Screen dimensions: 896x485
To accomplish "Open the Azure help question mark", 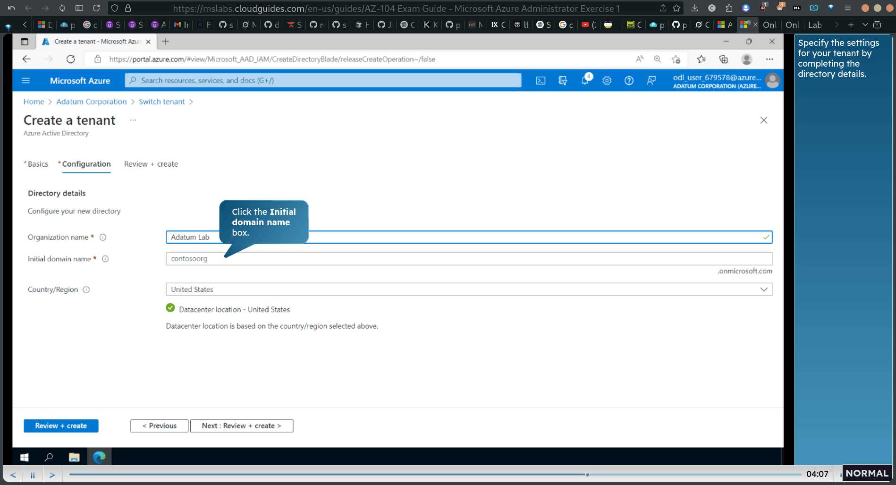I will point(629,81).
